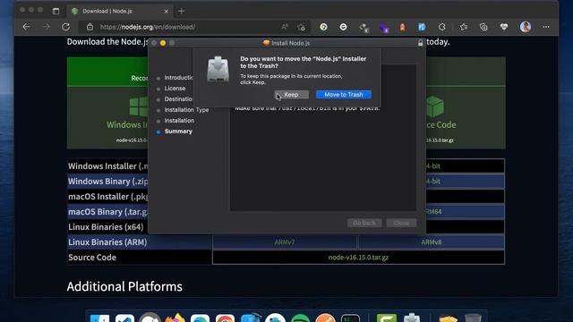This screenshot has height=322, width=573.
Task: Click the ARMv8 Linux binaries link
Action: tap(432, 242)
